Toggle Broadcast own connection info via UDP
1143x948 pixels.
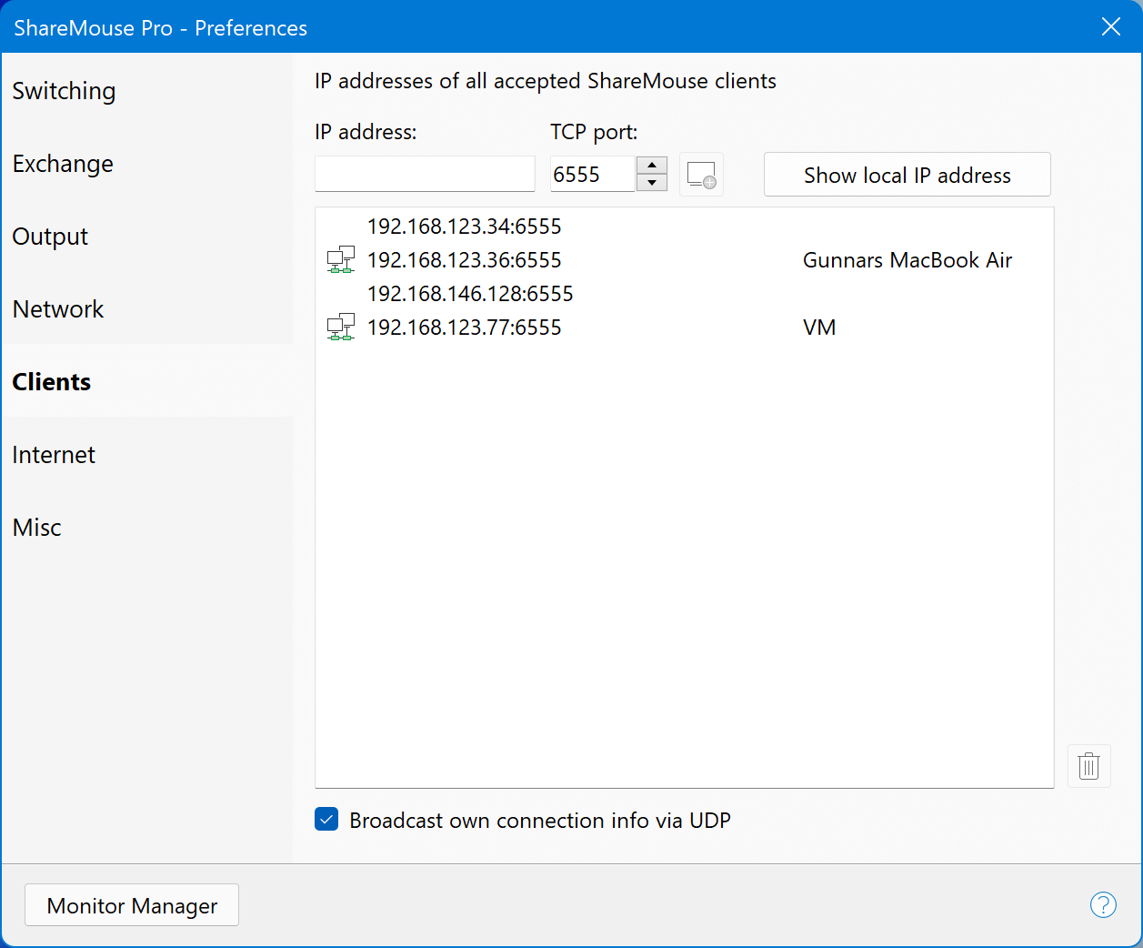pyautogui.click(x=326, y=820)
